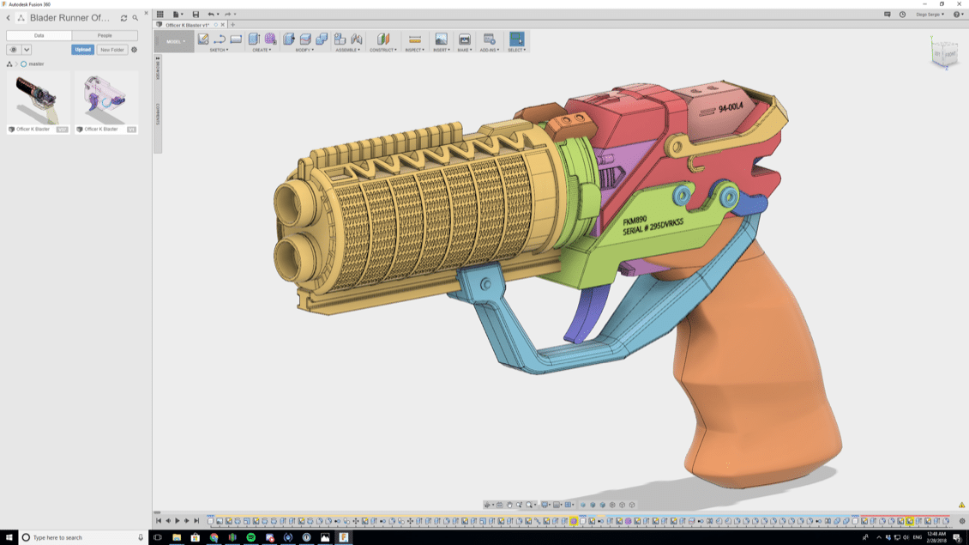Switch to the People tab
The width and height of the screenshot is (969, 545).
tap(105, 35)
